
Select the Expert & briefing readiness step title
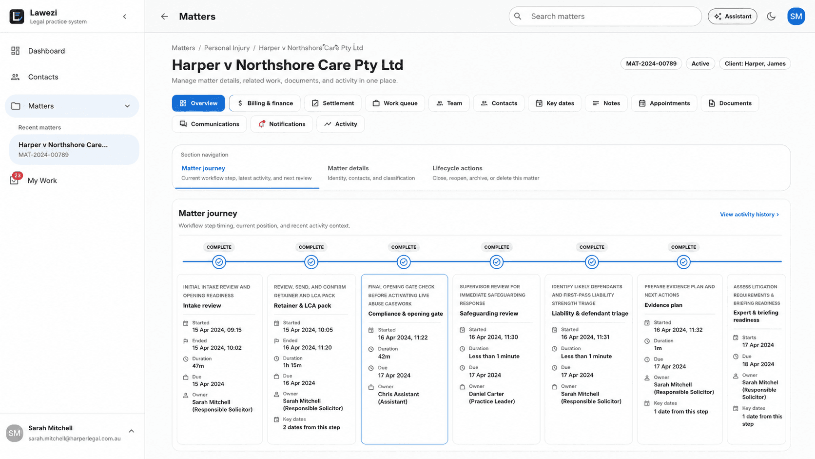756,317
